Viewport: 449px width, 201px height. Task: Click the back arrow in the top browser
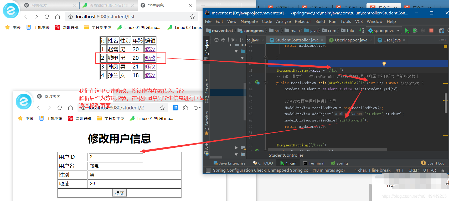tap(26, 17)
